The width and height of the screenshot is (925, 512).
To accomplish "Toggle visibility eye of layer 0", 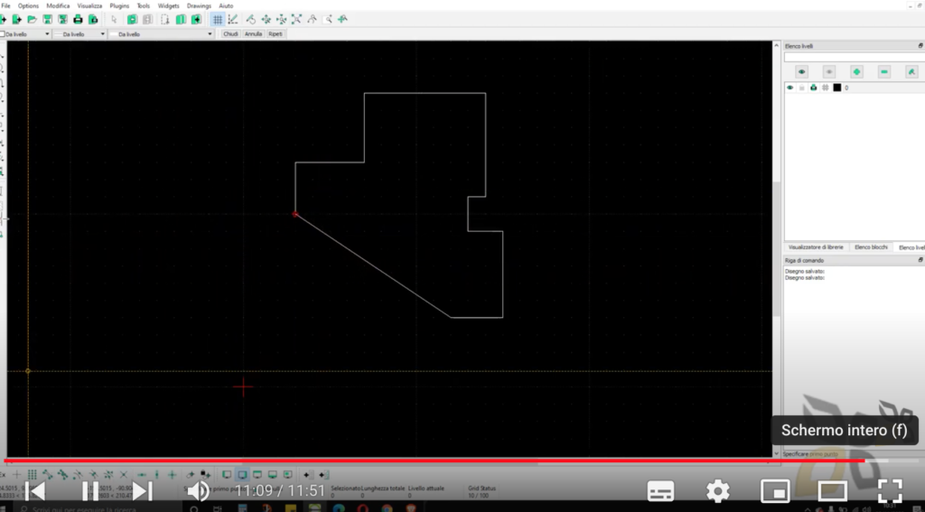I will (790, 88).
